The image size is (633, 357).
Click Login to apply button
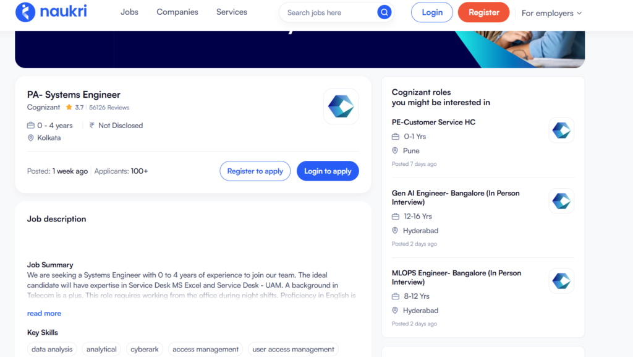328,171
